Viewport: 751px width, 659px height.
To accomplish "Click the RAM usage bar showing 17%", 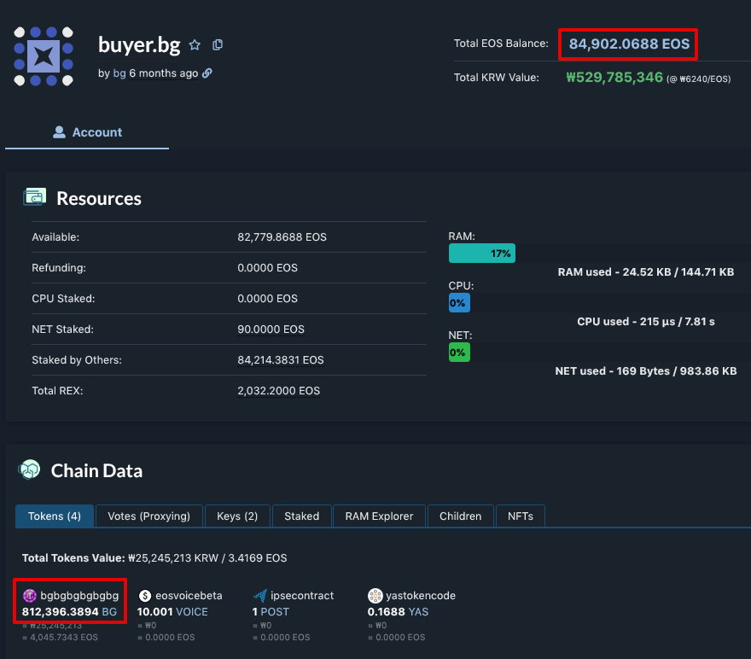I will tap(482, 254).
